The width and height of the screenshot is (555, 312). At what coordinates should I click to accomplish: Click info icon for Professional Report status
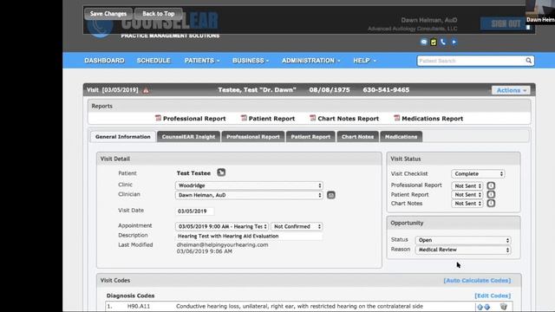pyautogui.click(x=491, y=185)
